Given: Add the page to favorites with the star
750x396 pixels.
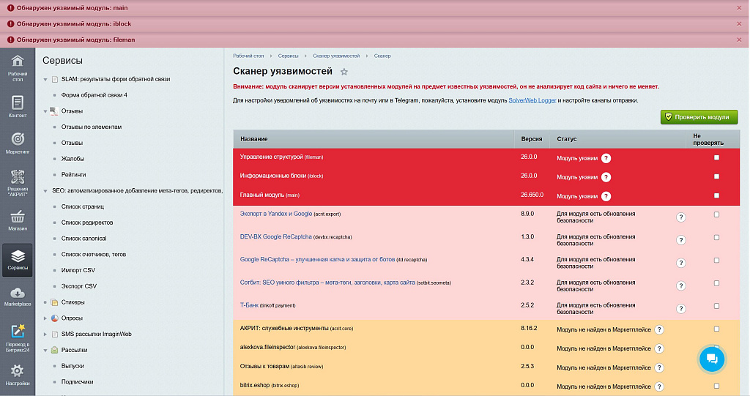Looking at the screenshot, I should [344, 72].
